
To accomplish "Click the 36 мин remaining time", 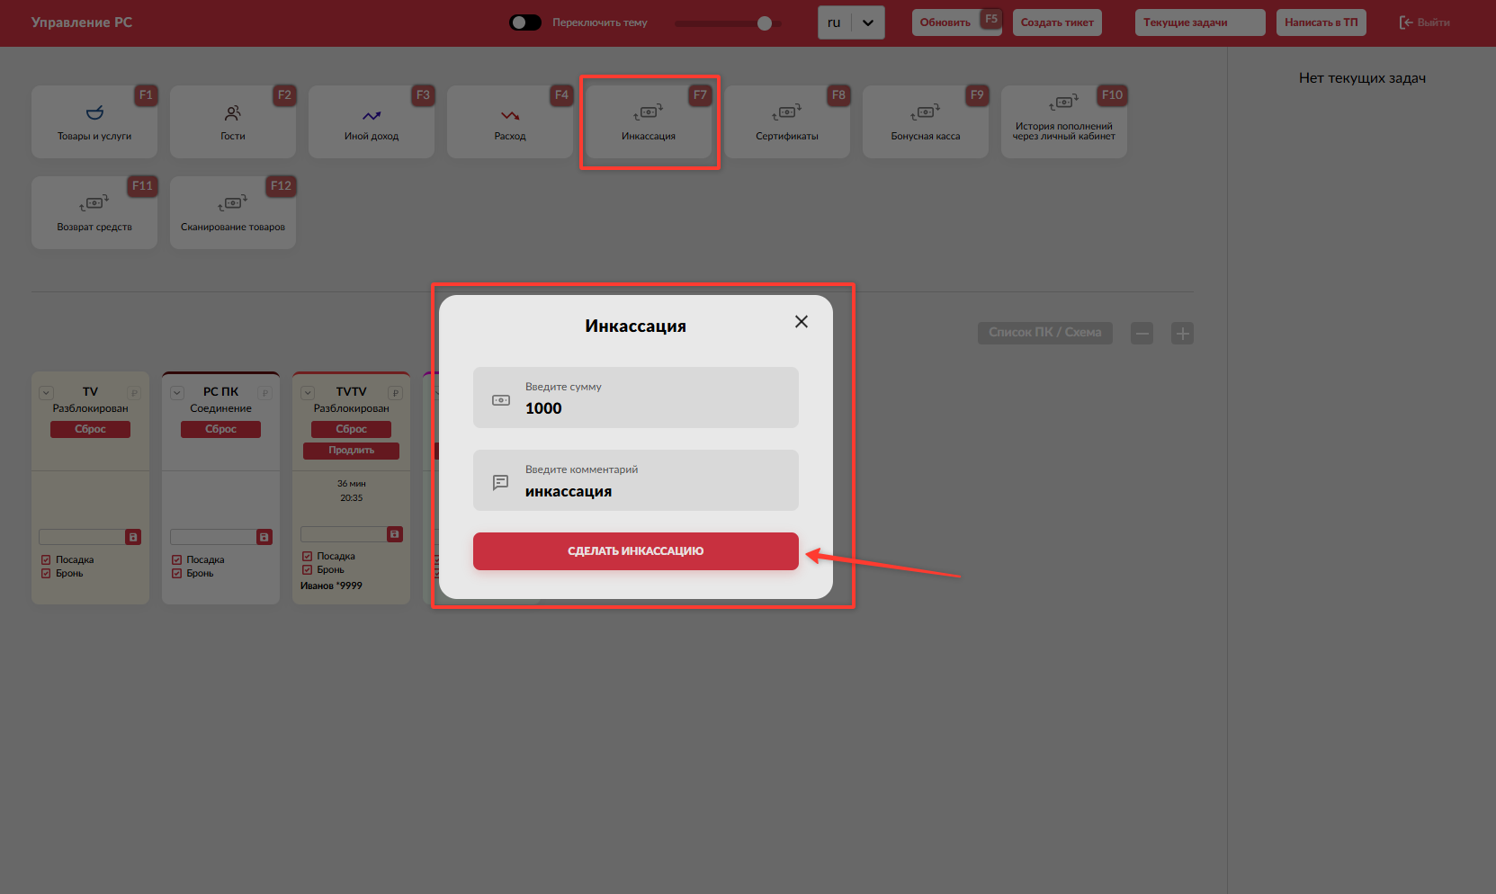I will pyautogui.click(x=352, y=484).
